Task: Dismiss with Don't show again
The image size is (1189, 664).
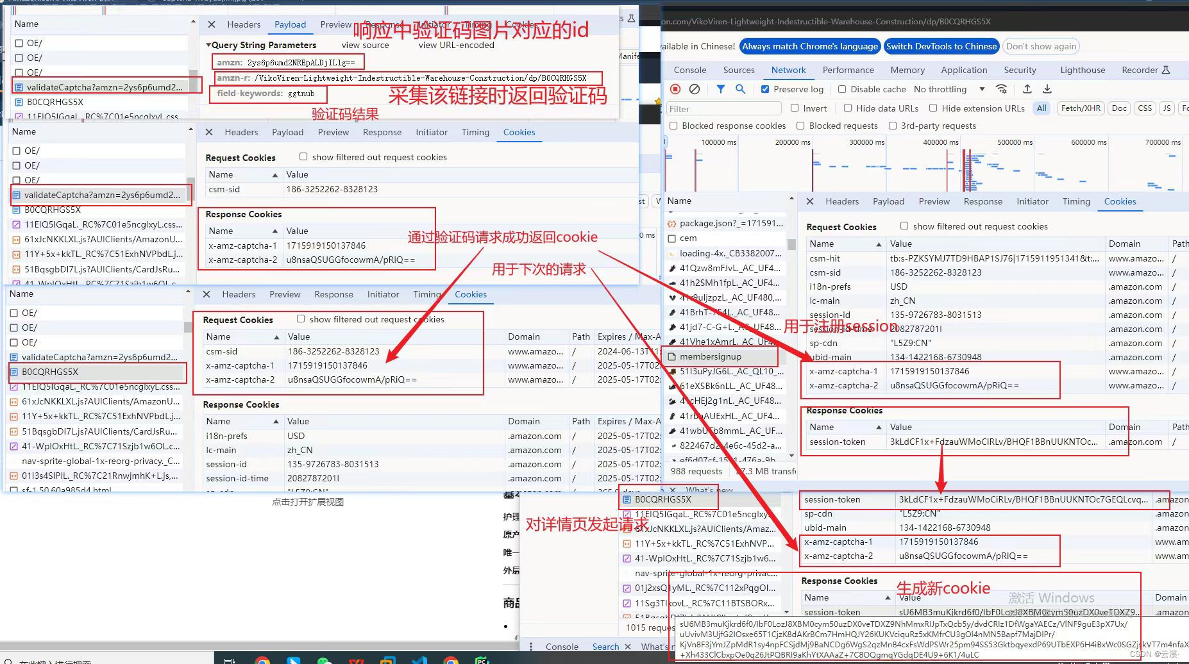Action: 1041,46
